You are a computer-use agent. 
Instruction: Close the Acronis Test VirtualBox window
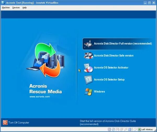point(154,3)
